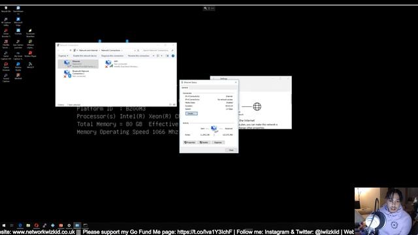Viewport: 418px width, 235px height.
Task: Open the Fortnite desktop shortcut
Action: (18, 32)
